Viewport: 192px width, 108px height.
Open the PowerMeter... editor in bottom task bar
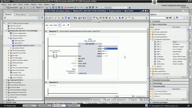click(x=73, y=106)
